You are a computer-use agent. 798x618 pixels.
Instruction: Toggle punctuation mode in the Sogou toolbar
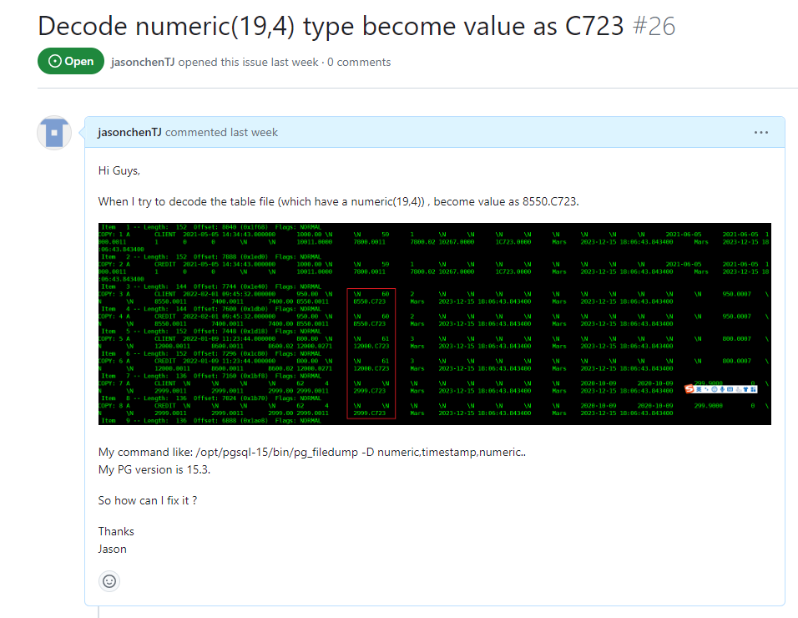(706, 389)
